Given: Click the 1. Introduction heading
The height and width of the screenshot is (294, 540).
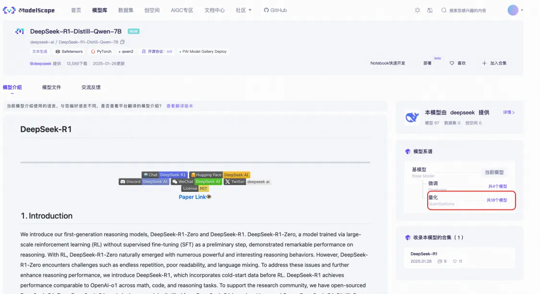Looking at the screenshot, I should (x=47, y=216).
